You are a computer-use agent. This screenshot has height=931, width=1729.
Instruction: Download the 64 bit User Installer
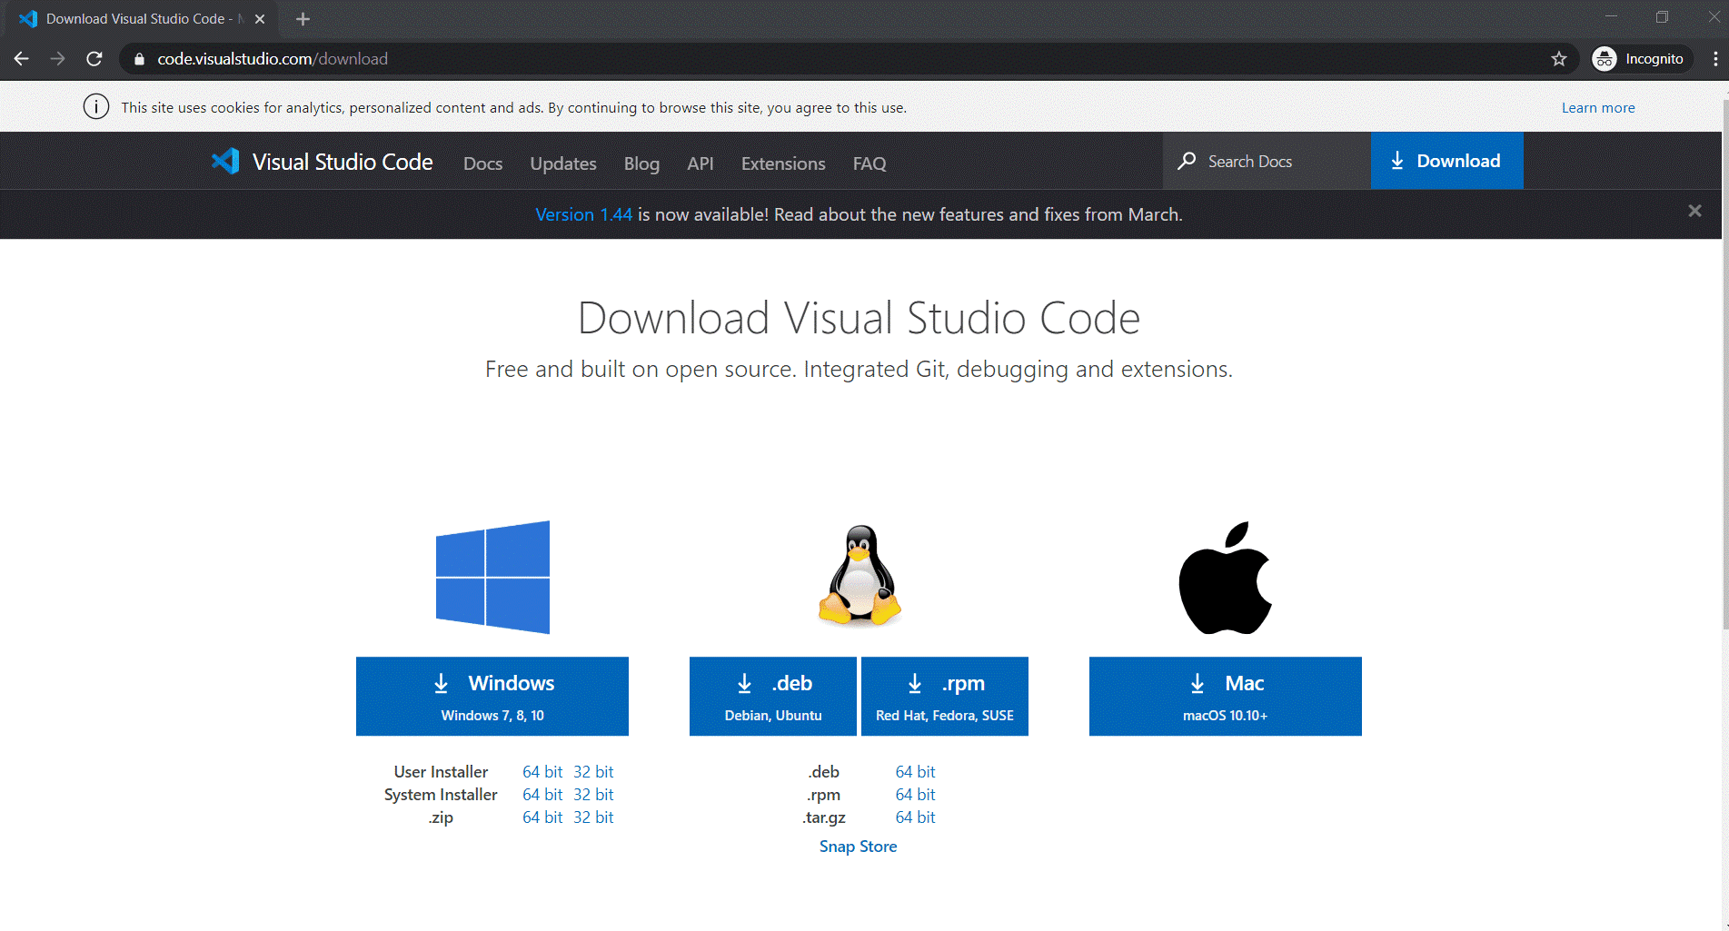pyautogui.click(x=542, y=771)
